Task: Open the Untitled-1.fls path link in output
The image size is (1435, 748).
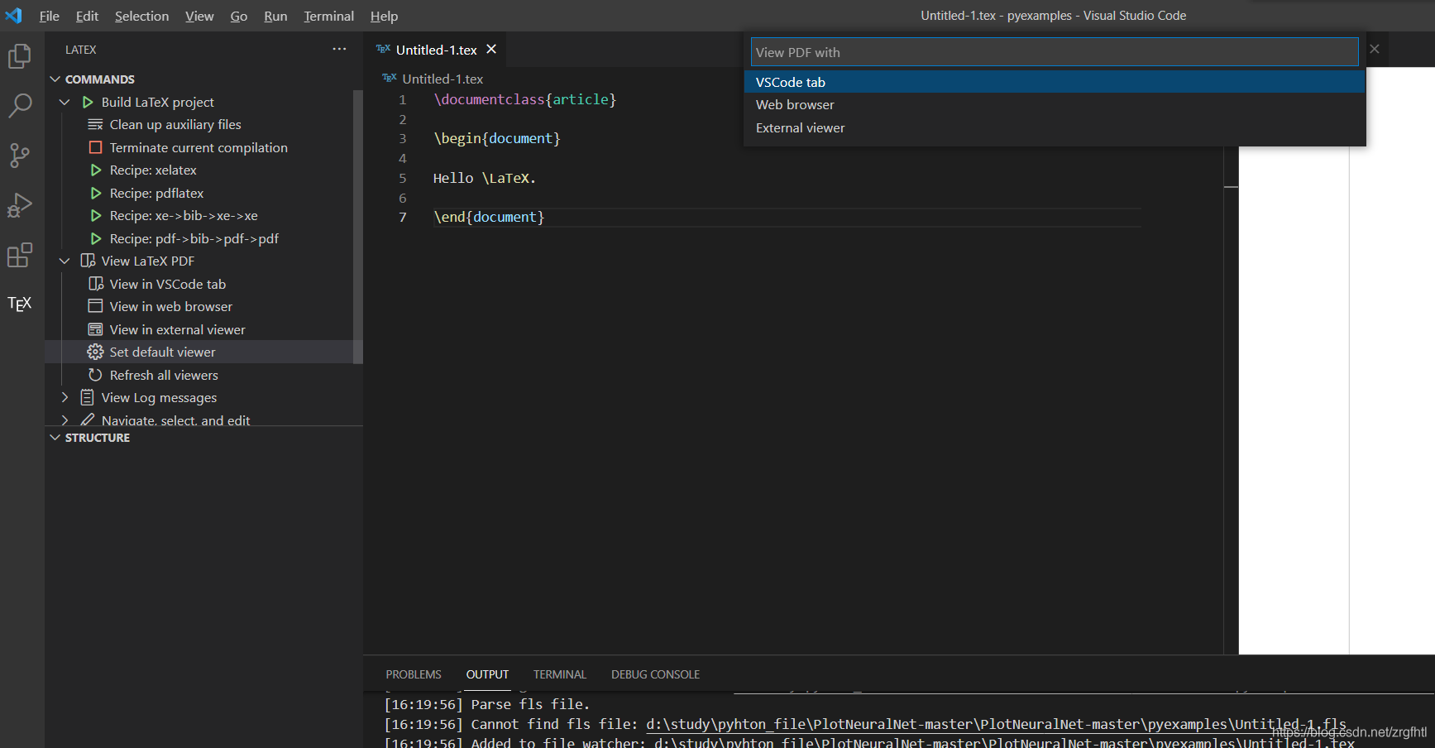Action: click(x=996, y=724)
